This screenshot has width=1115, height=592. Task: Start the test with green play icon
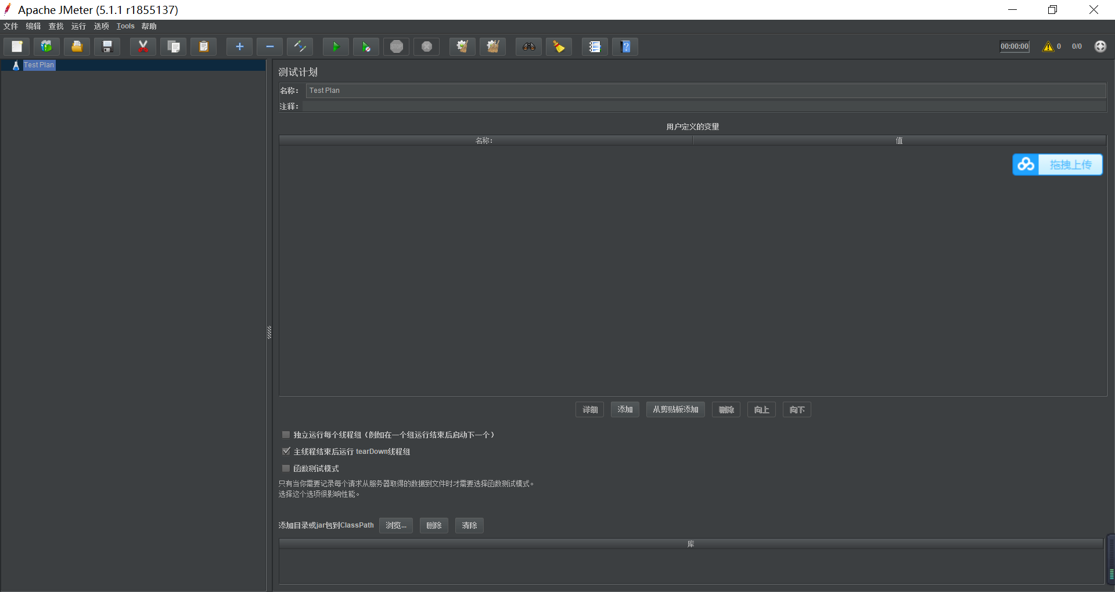(336, 46)
